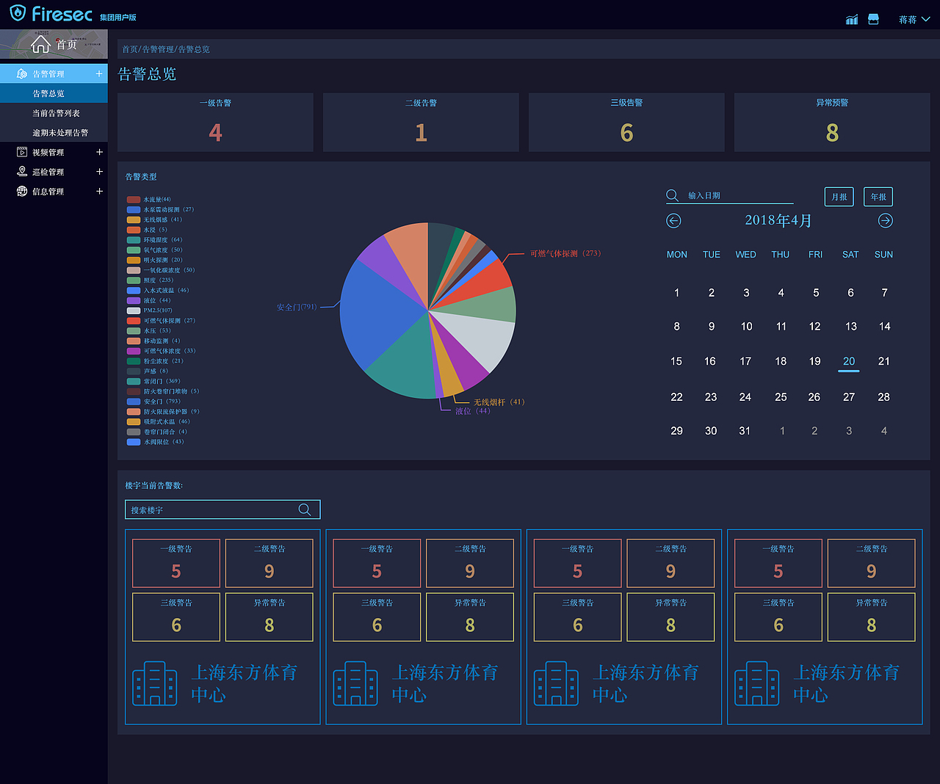Toggle PM2.5(107) legend entry

point(149,311)
